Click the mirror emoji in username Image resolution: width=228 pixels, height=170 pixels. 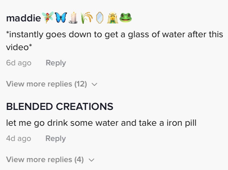[100, 18]
